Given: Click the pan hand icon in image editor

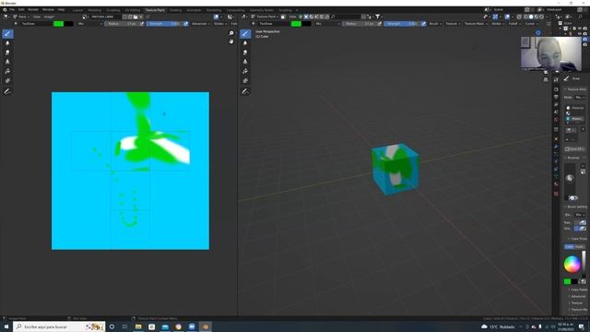Looking at the screenshot, I should pyautogui.click(x=231, y=41).
